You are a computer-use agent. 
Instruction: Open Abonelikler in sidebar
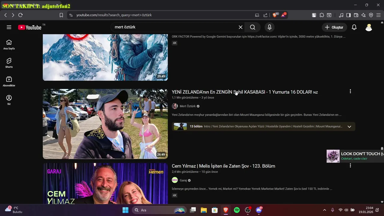tap(9, 82)
